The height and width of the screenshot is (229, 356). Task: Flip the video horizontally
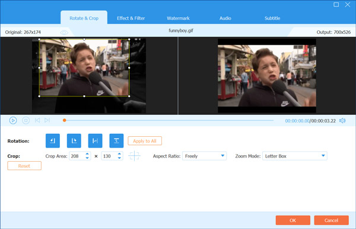tap(95, 141)
